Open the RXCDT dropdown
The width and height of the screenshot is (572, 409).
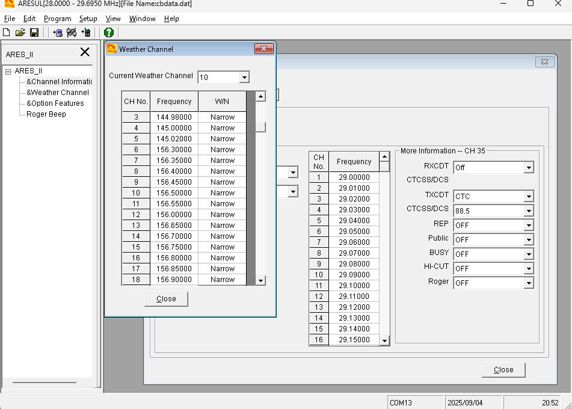click(x=529, y=167)
